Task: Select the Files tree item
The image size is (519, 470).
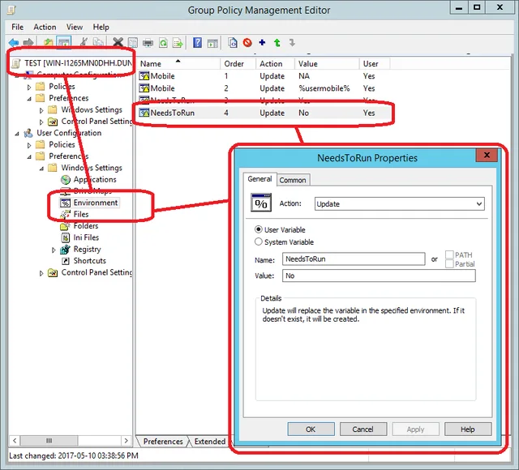Action: tap(81, 214)
